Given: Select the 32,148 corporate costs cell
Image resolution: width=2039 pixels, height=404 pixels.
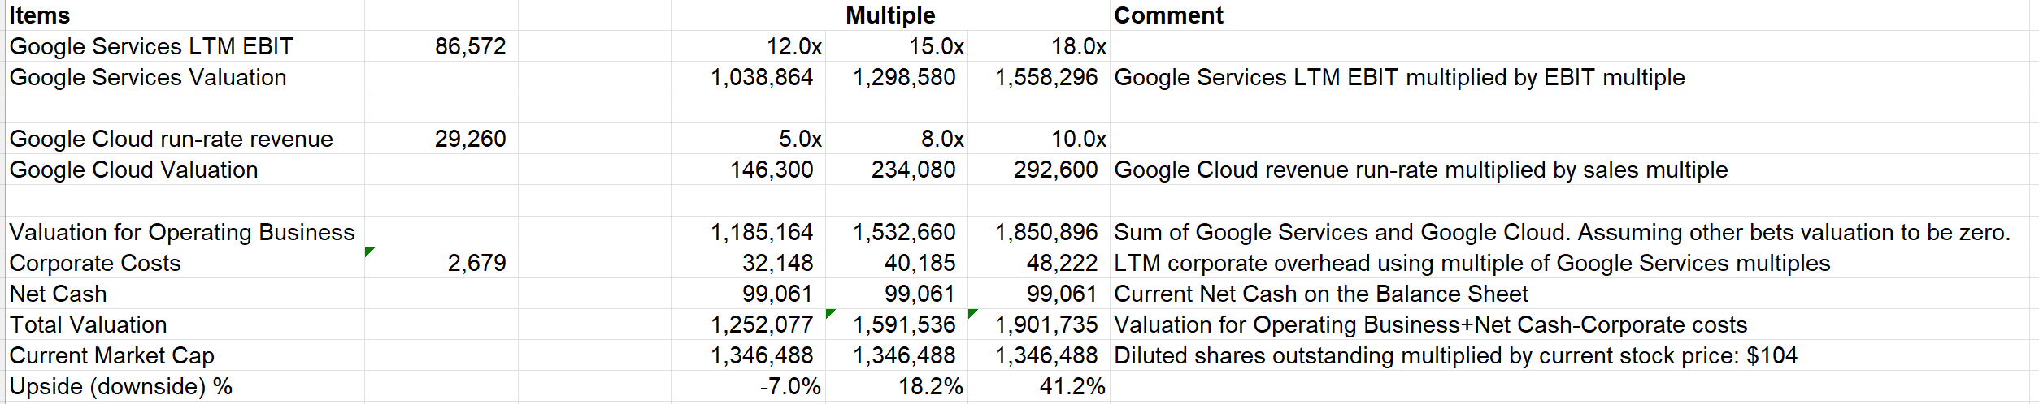Looking at the screenshot, I should click(x=748, y=263).
